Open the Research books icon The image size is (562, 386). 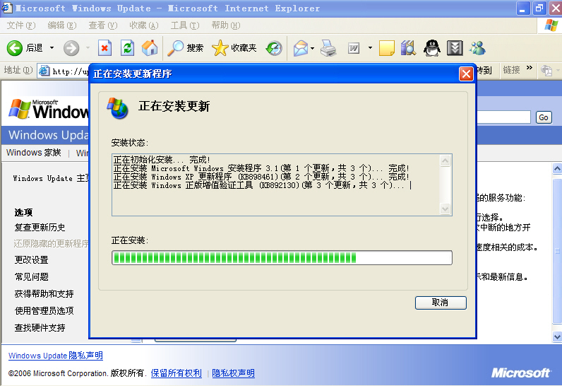click(x=408, y=47)
